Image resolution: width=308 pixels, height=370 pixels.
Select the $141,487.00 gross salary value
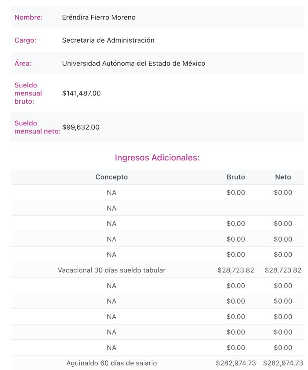(81, 94)
